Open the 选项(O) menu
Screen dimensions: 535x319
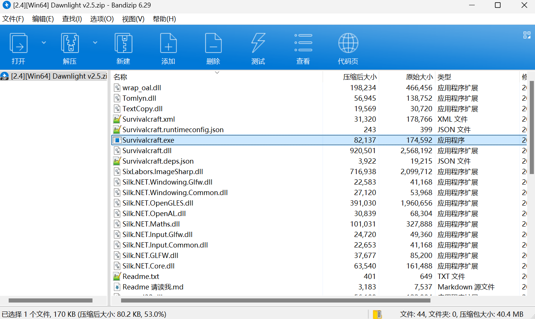(102, 19)
